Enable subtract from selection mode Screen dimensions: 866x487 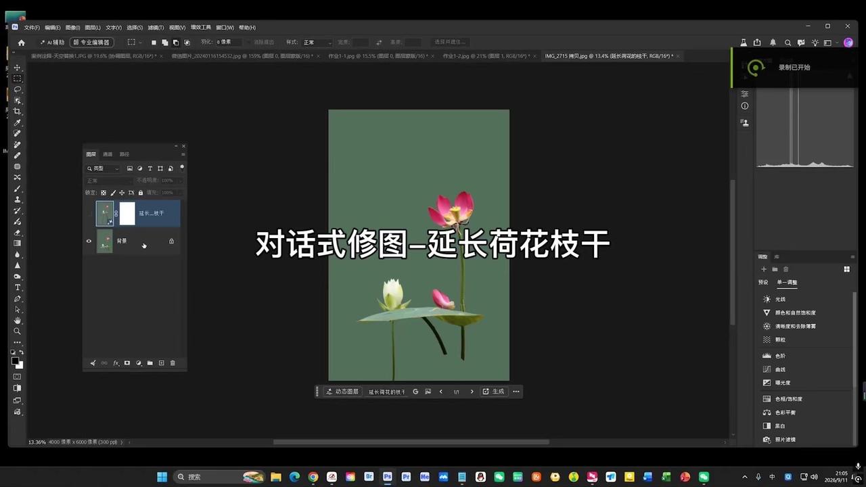176,43
